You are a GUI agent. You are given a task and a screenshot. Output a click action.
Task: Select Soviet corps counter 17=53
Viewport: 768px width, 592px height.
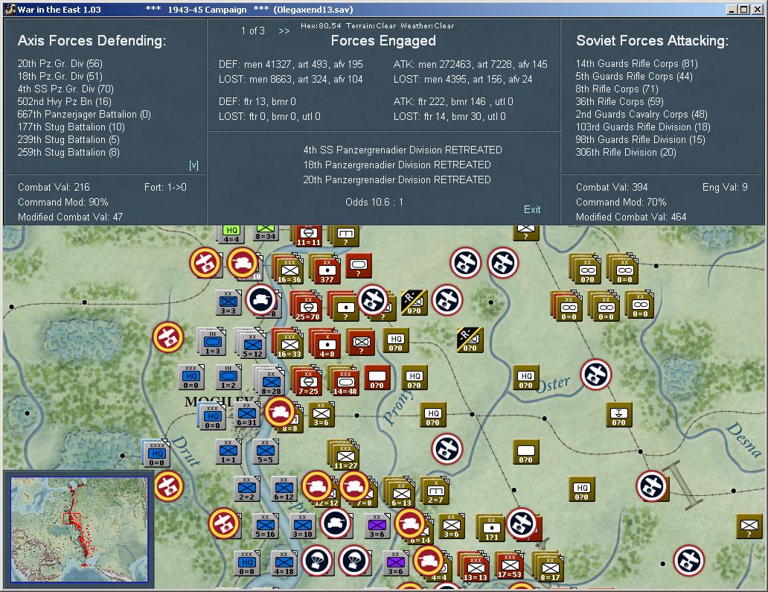(509, 566)
